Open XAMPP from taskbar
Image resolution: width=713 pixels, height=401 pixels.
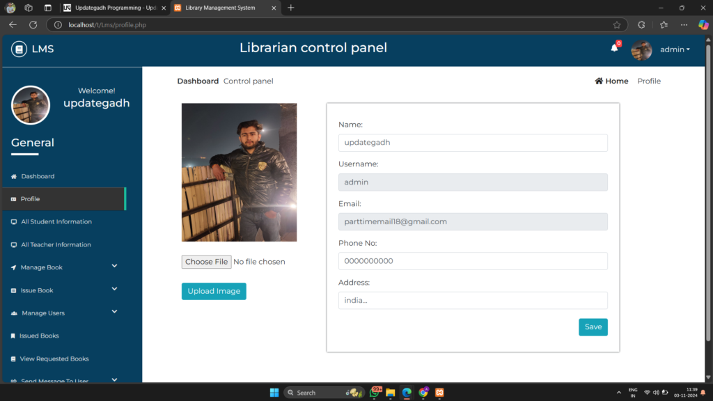tap(439, 393)
